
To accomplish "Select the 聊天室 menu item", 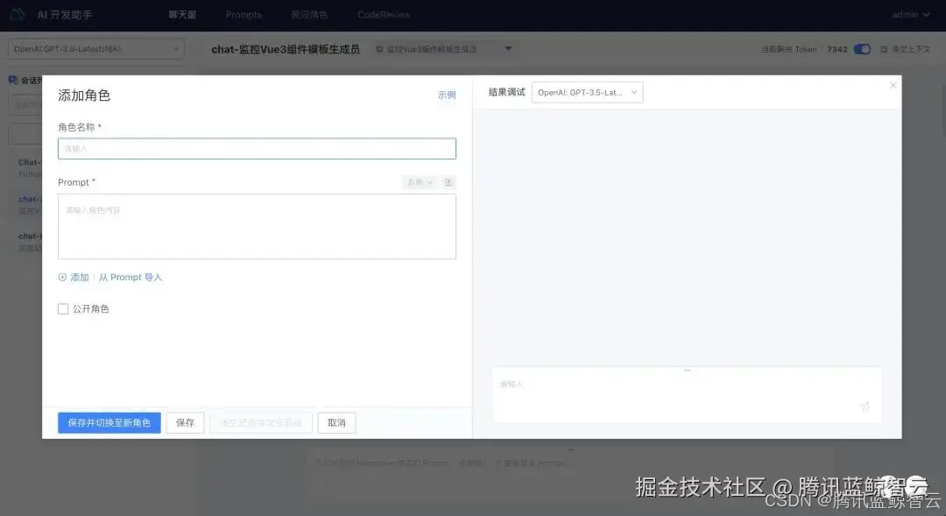I will [181, 14].
